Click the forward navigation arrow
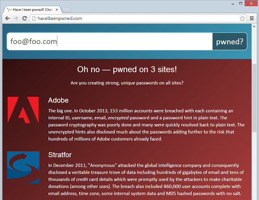Viewport: 259px width, 200px height. pos(16,18)
